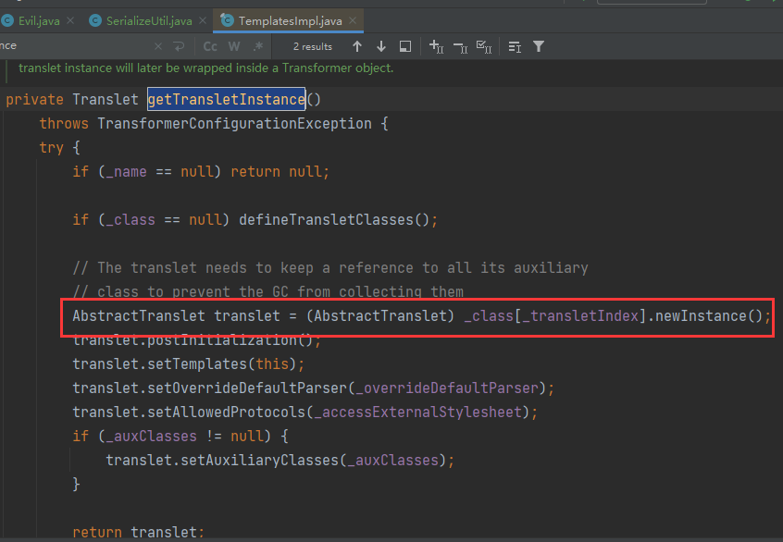Viewport: 783px width, 542px height.
Task: Toggle Match Case (Cc) search option
Action: [210, 46]
